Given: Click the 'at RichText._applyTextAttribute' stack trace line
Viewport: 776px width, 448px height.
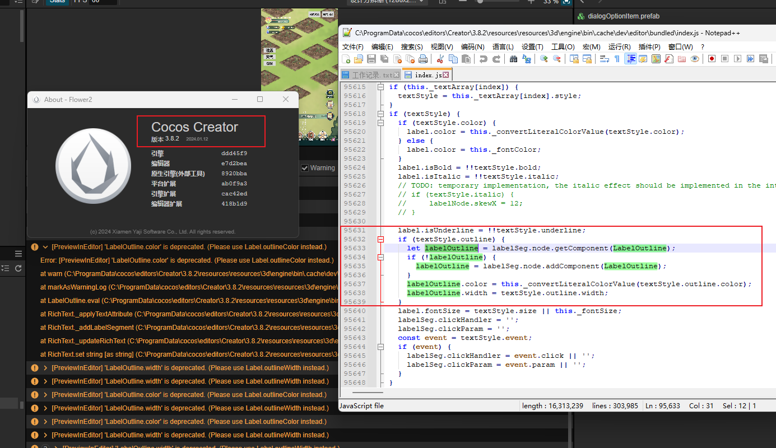Looking at the screenshot, I should click(x=189, y=314).
